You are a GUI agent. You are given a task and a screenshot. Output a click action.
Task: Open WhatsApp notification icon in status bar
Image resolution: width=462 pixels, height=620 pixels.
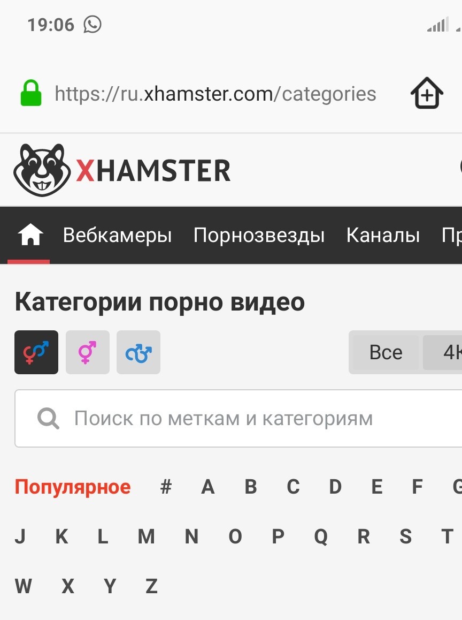pos(93,25)
